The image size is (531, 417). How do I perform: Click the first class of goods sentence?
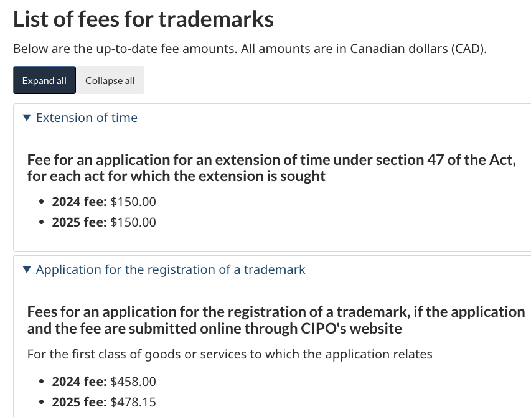tap(230, 354)
